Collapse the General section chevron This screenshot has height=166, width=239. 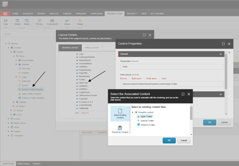(x=220, y=54)
